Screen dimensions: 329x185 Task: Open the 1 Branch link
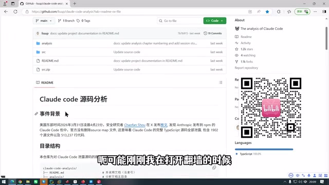click(x=66, y=21)
